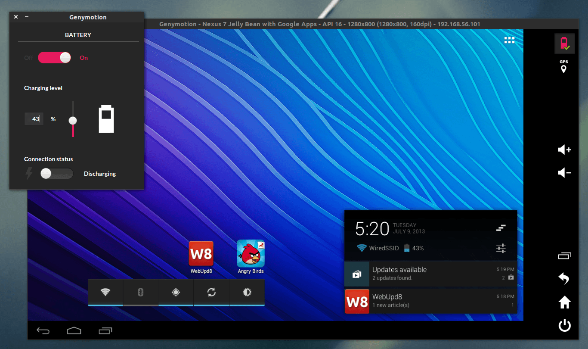Open quick settings sliders icon in notification panel
This screenshot has height=349, width=588.
pos(501,248)
